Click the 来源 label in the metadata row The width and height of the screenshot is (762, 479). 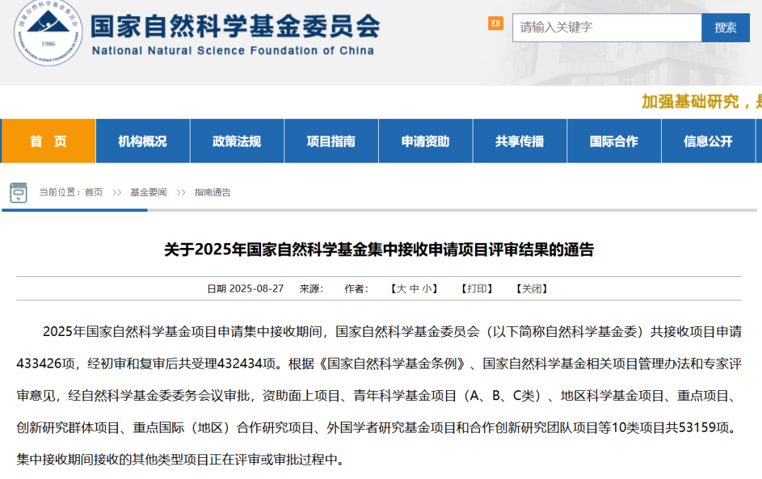pos(312,289)
